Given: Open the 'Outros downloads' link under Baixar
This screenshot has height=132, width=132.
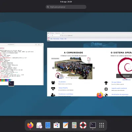Looking at the screenshot, I should pos(126,80).
